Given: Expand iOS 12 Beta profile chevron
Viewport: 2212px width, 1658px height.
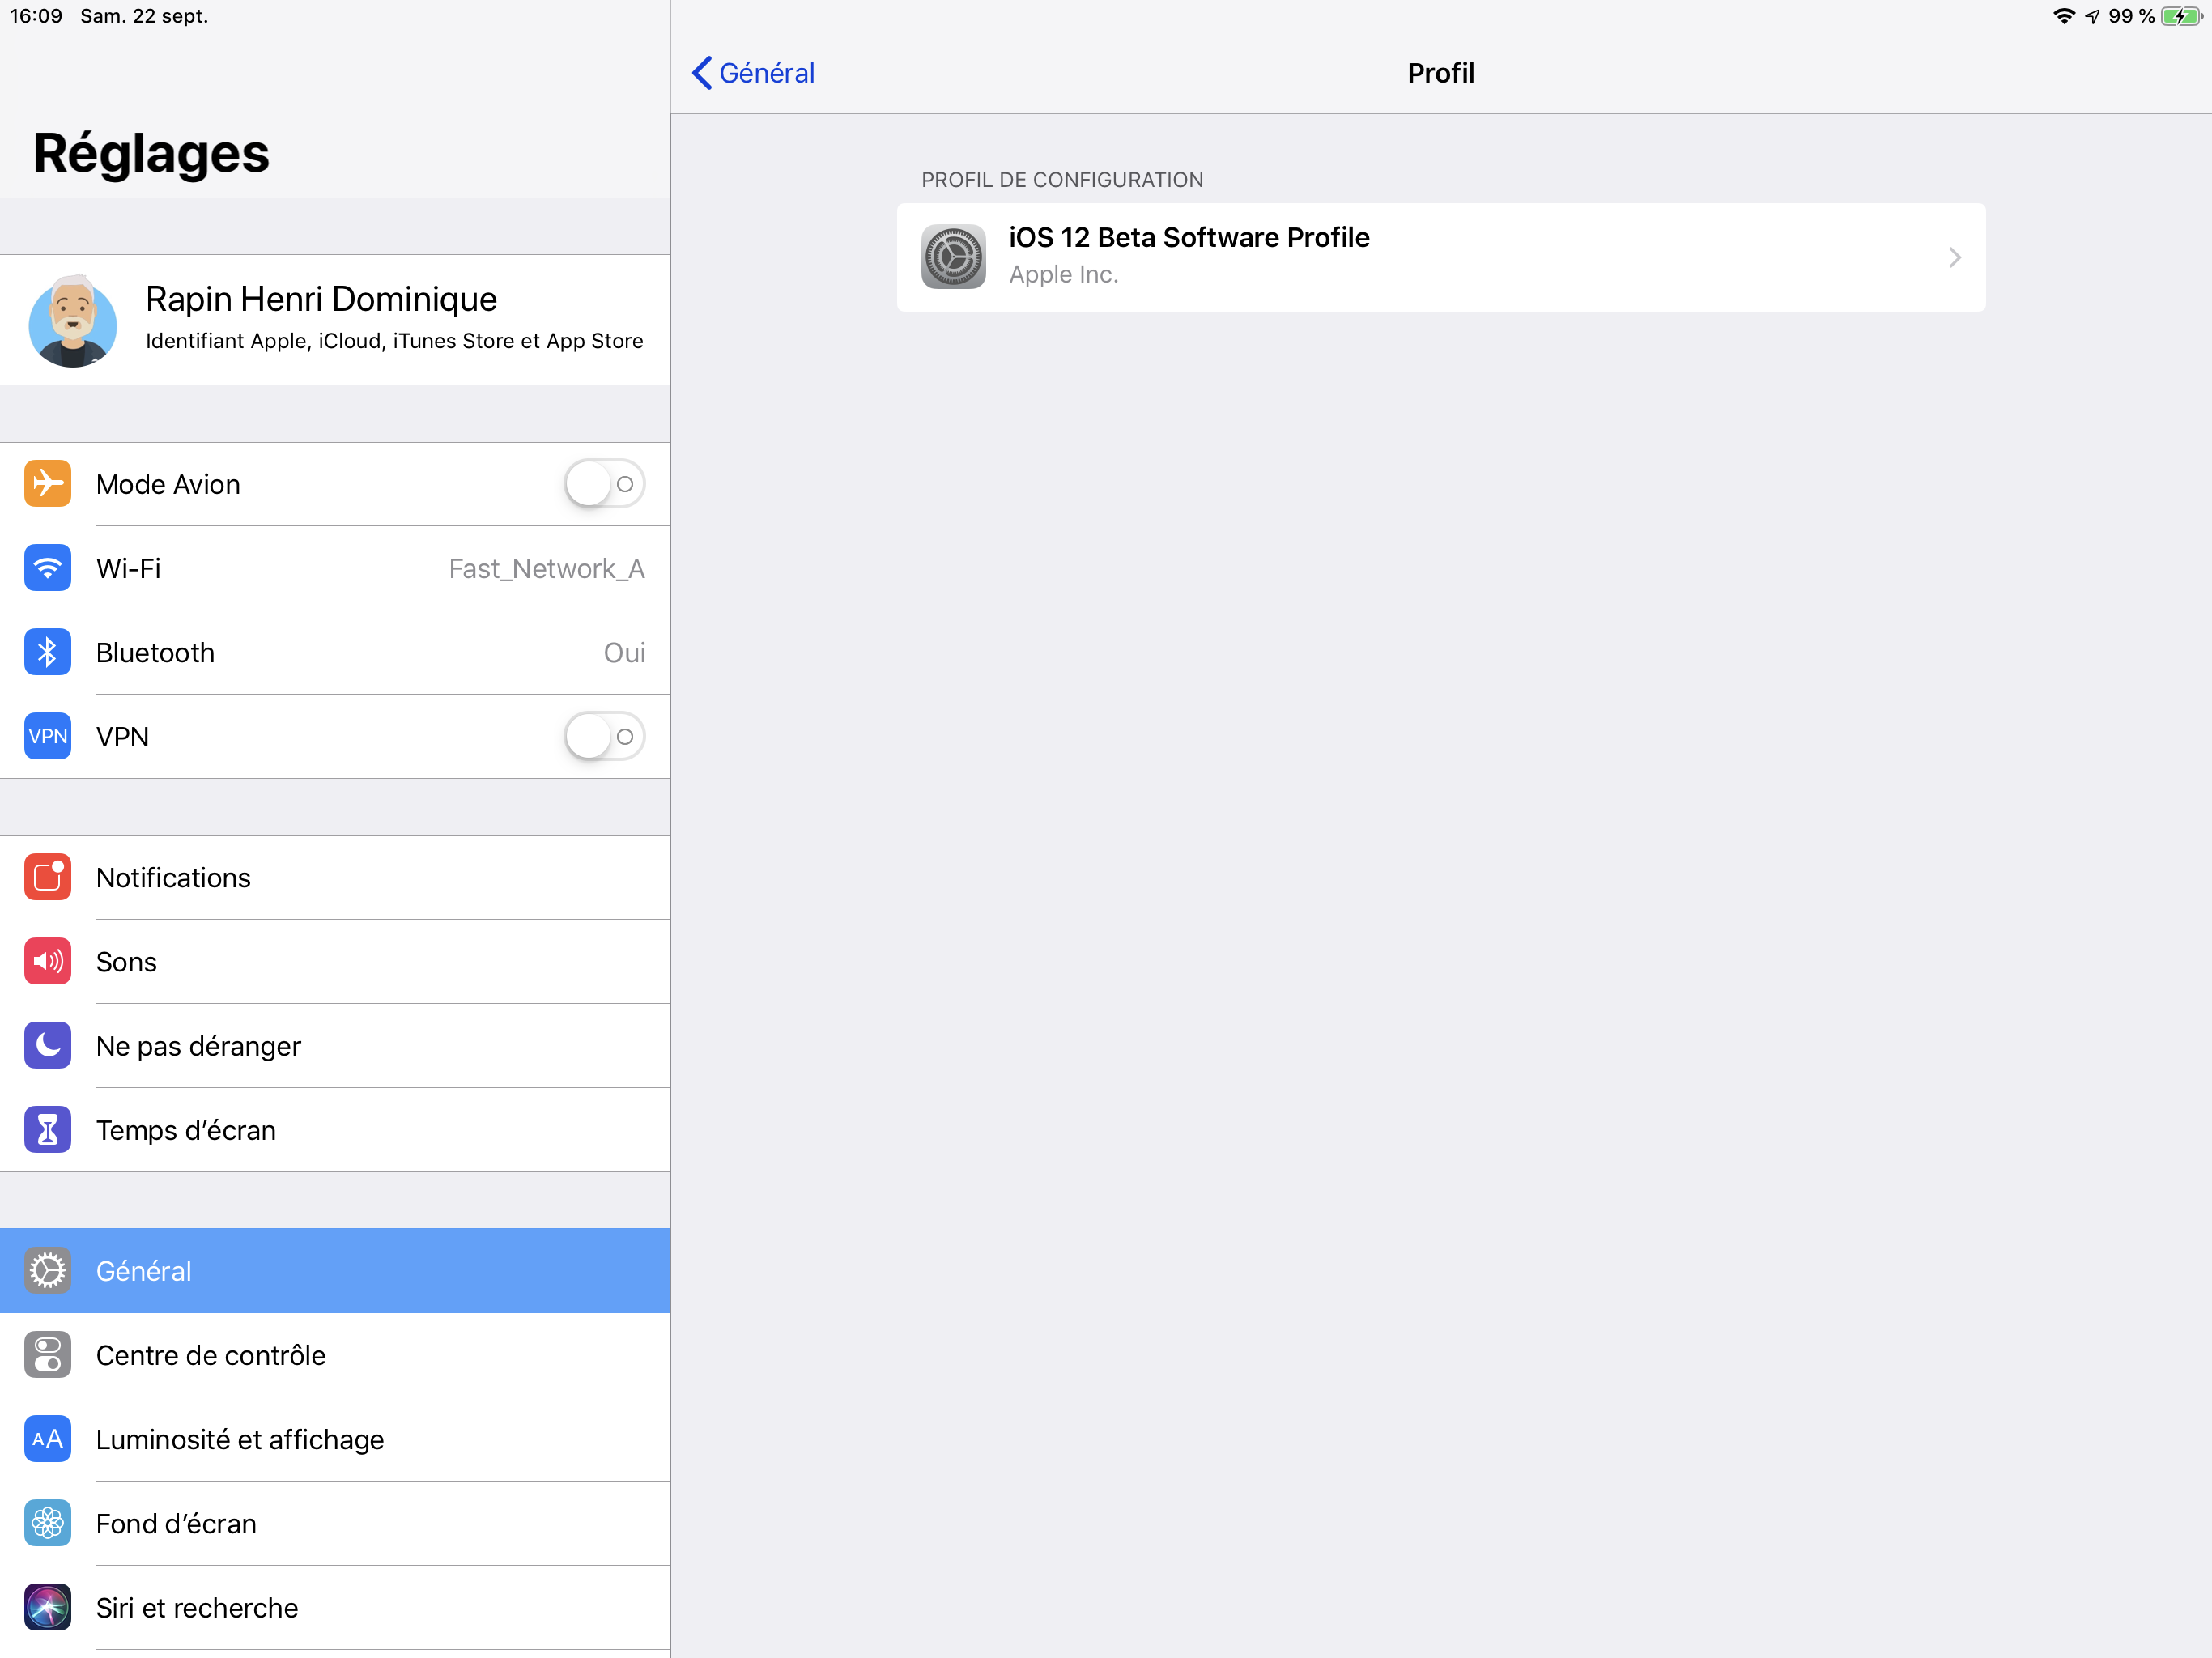Looking at the screenshot, I should click(x=1954, y=258).
